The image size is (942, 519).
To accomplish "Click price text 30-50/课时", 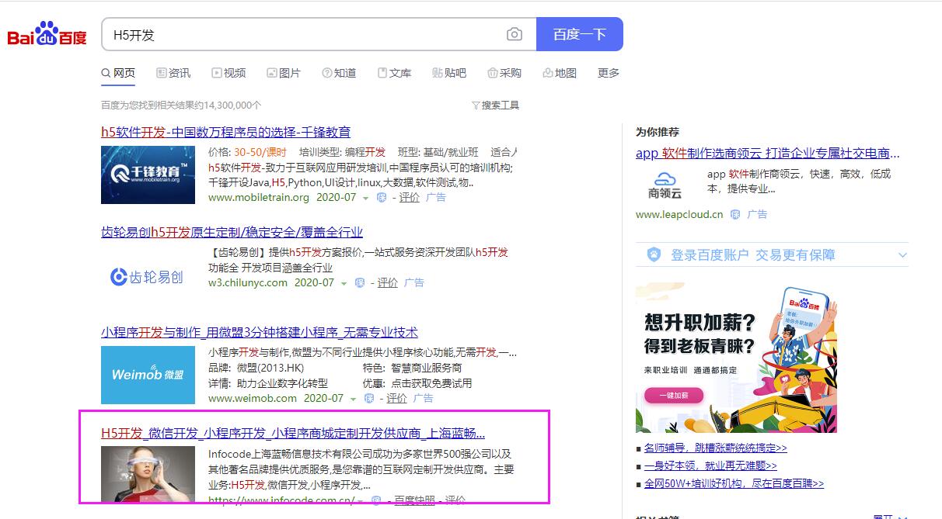I will pyautogui.click(x=260, y=152).
